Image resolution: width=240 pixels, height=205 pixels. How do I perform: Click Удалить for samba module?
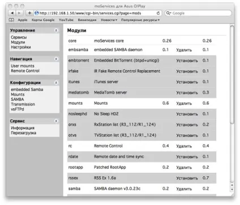tap(184, 189)
